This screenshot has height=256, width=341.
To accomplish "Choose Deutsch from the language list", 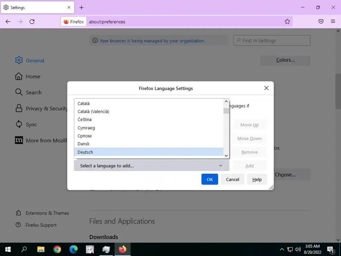I will coord(149,152).
